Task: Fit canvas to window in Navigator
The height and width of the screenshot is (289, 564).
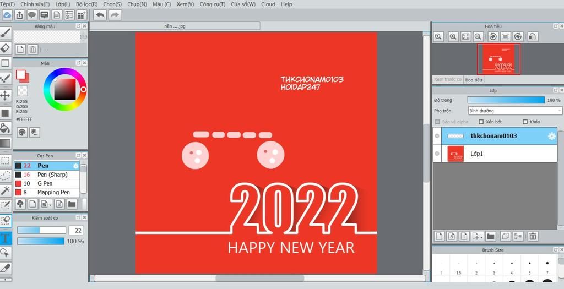Action: click(x=465, y=36)
